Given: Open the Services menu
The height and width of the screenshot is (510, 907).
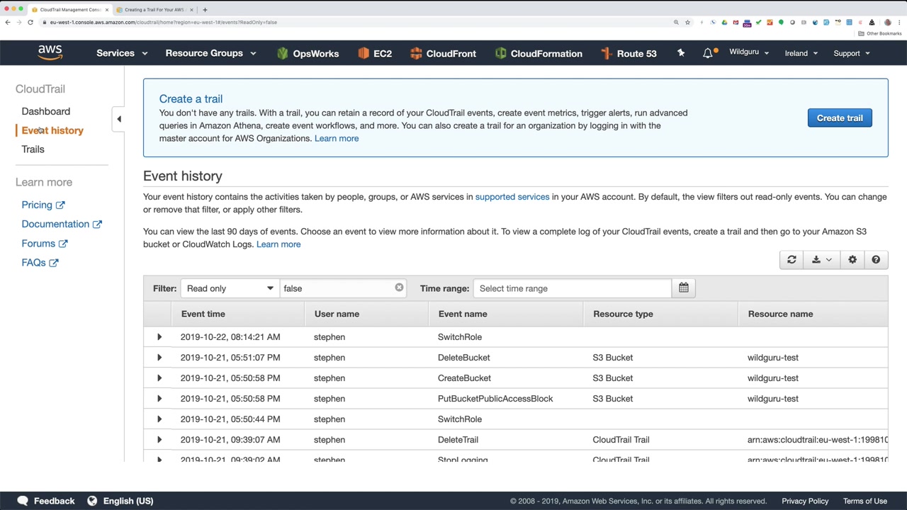Looking at the screenshot, I should point(122,53).
